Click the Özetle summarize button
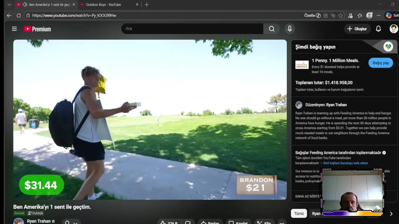Screen dimensions: 399x224 [x=313, y=15]
